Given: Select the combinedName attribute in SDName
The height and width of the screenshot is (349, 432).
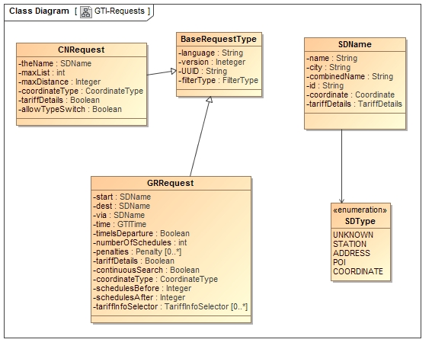Looking at the screenshot, I should click(350, 76).
